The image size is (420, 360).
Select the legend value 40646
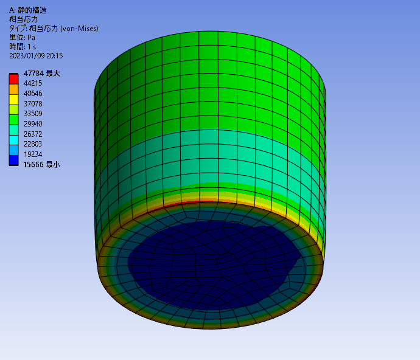pos(33,94)
